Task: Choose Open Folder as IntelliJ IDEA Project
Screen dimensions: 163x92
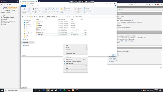Action: click(x=75, y=62)
